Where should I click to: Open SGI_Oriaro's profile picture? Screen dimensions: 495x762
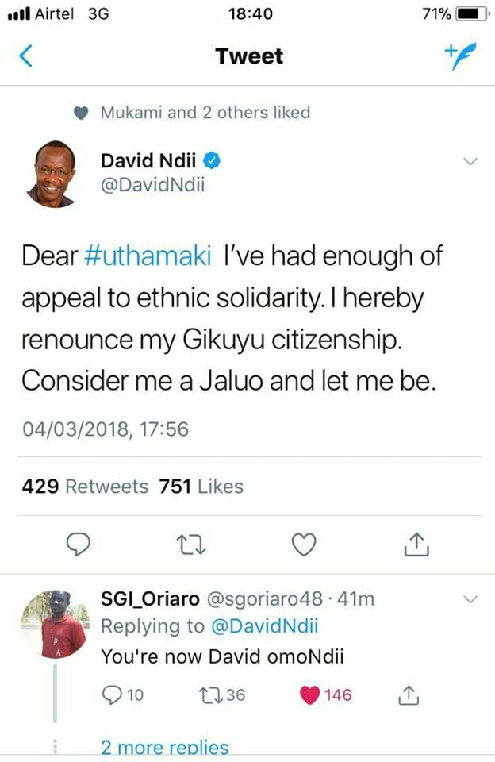[52, 624]
